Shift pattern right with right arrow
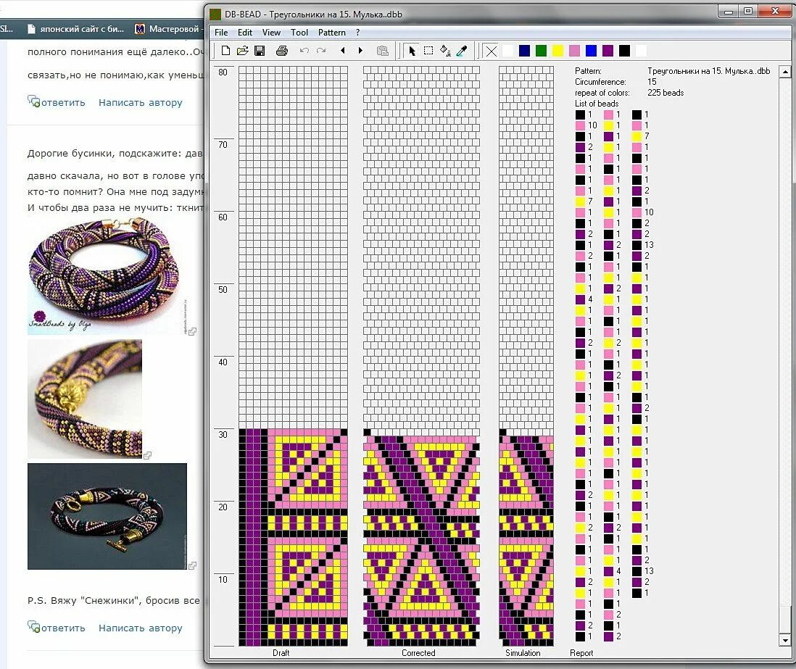The width and height of the screenshot is (796, 669). [x=360, y=51]
